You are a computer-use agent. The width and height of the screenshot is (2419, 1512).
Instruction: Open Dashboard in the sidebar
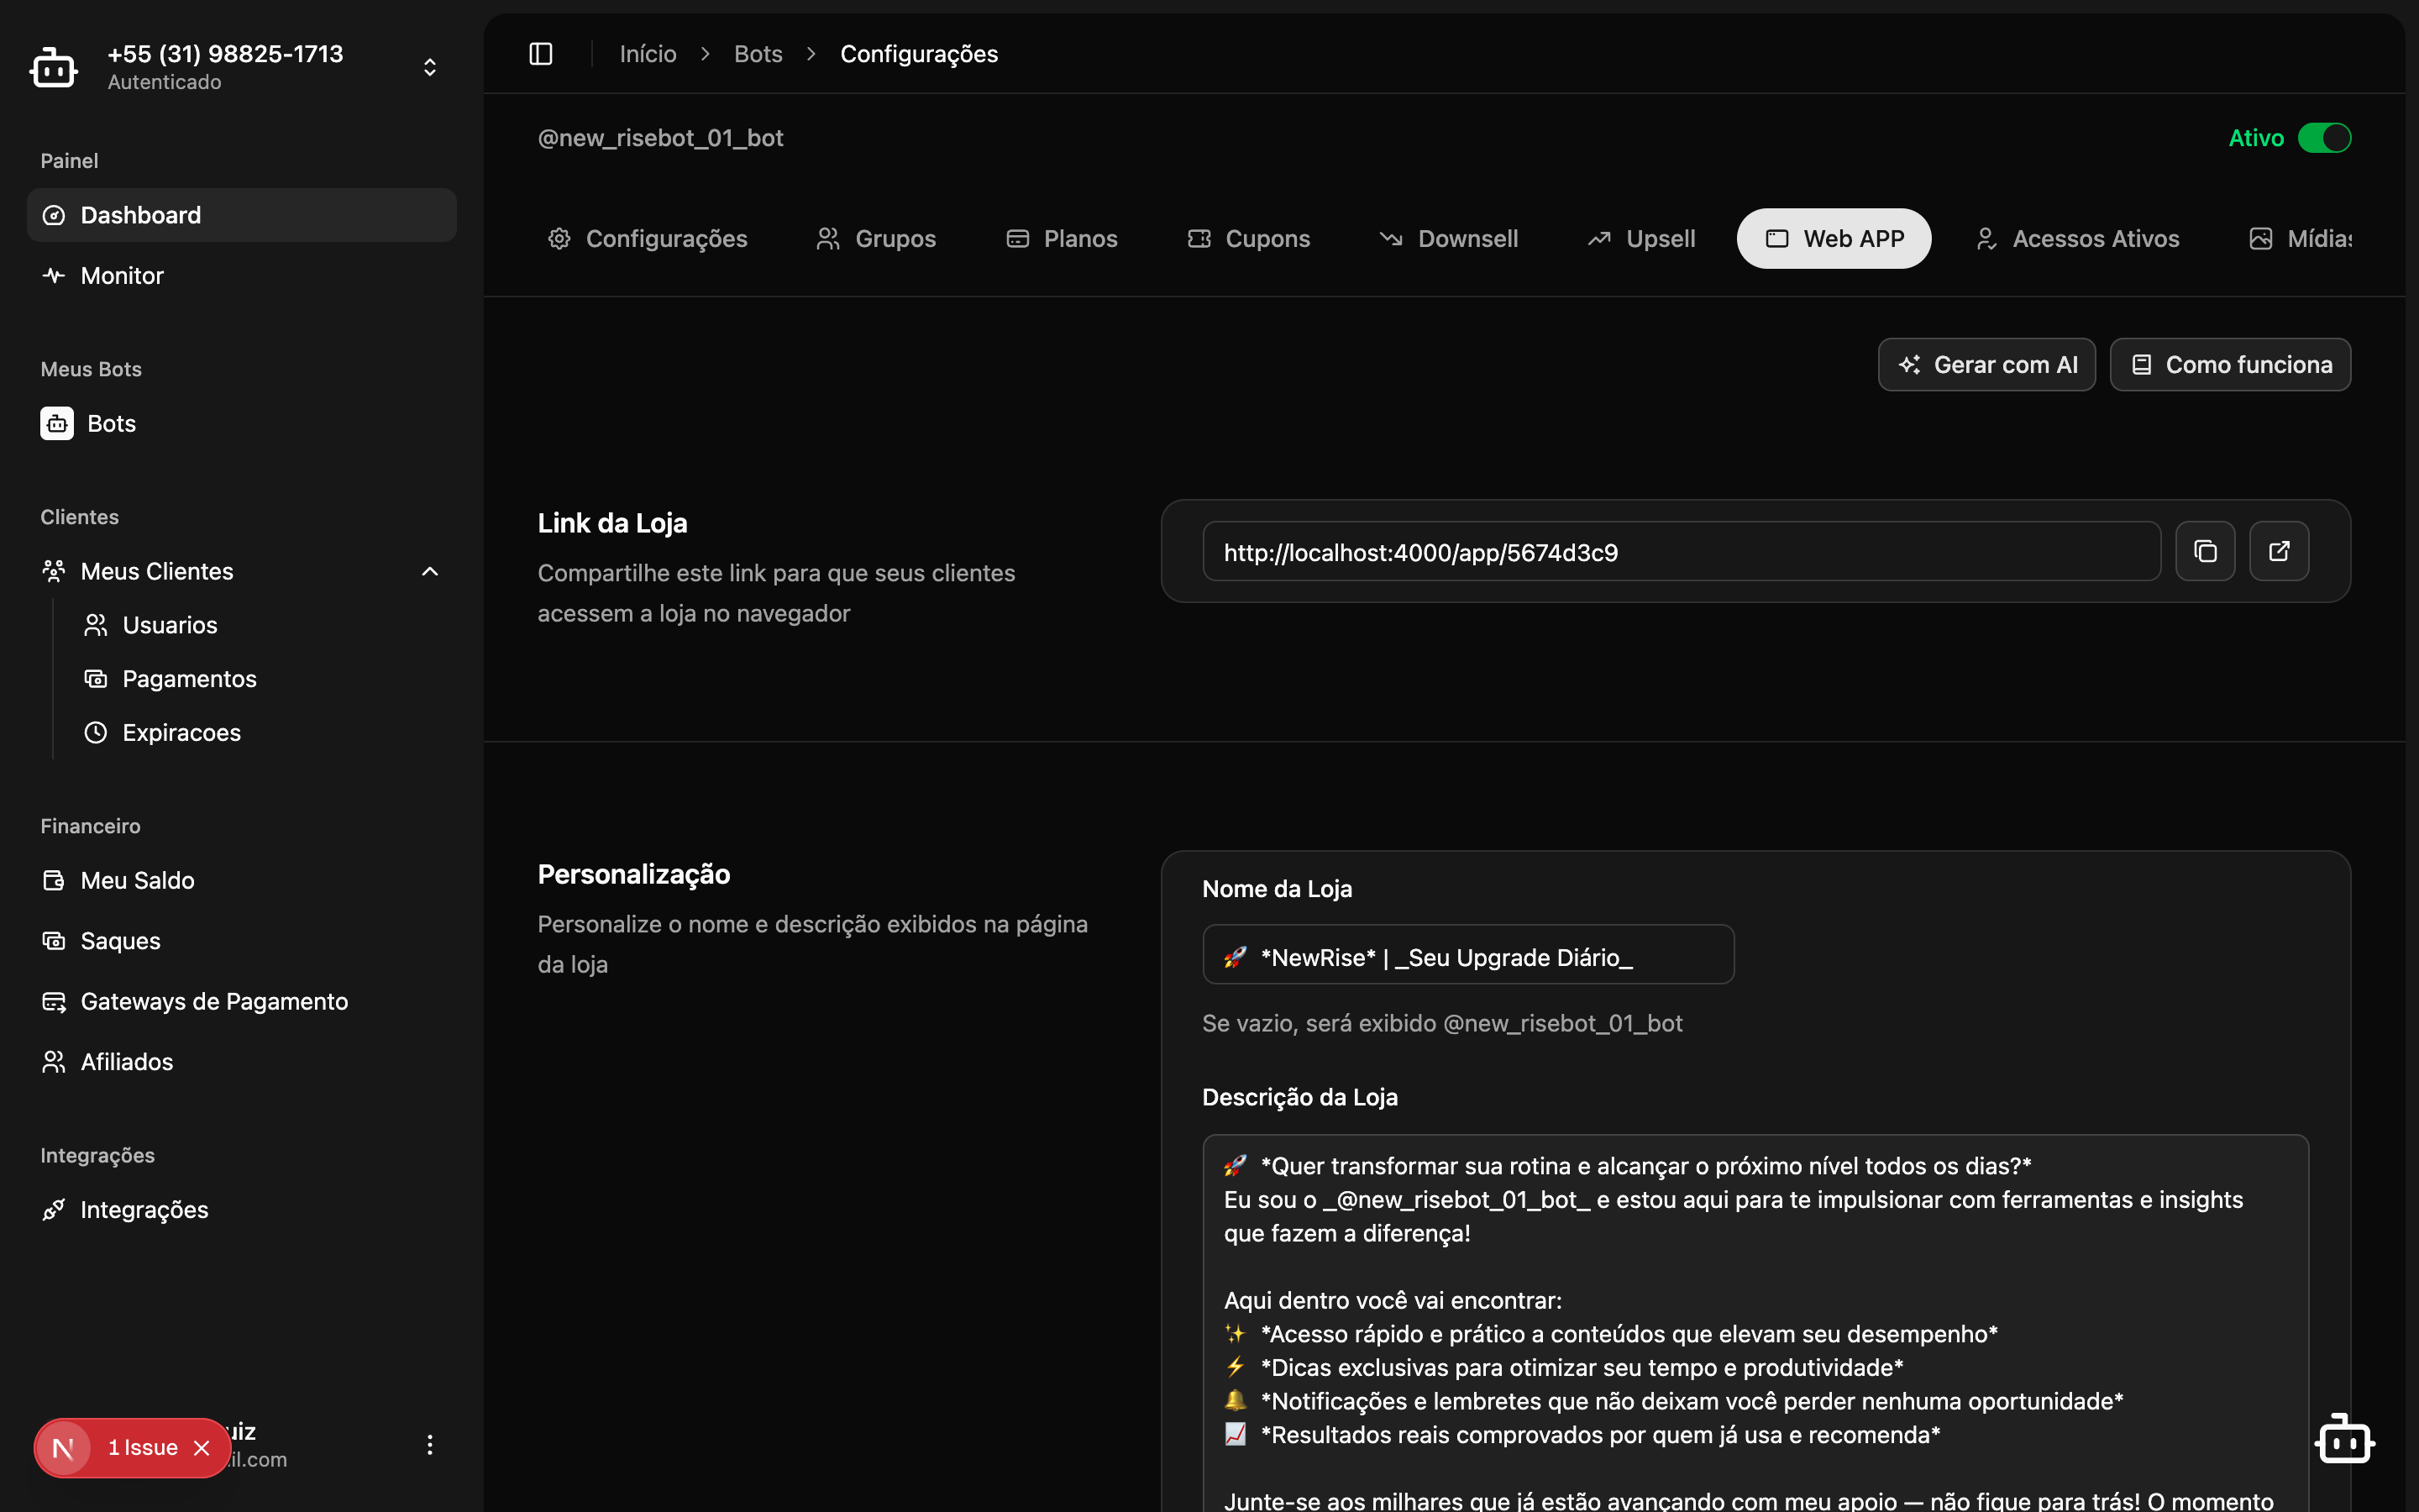tap(242, 215)
